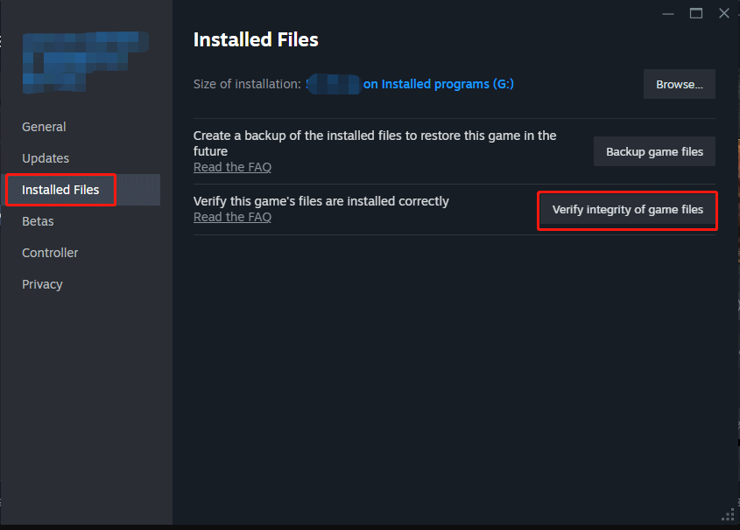Click the resize grip at bottom-right corner
This screenshot has width=740, height=530.
tap(729, 514)
